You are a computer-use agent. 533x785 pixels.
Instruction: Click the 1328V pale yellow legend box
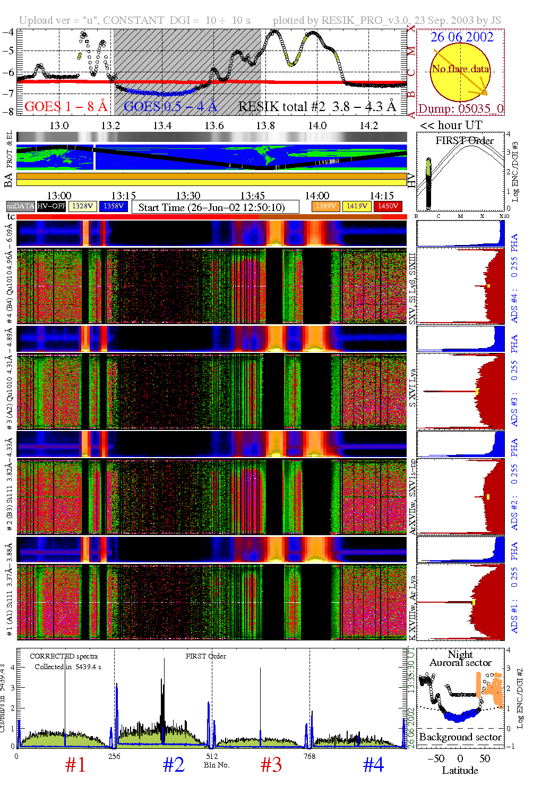coord(83,206)
